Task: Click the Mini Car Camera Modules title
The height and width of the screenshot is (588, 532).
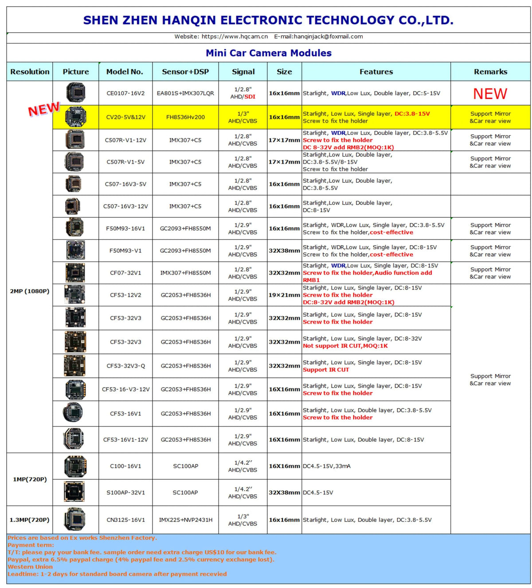Action: [269, 53]
